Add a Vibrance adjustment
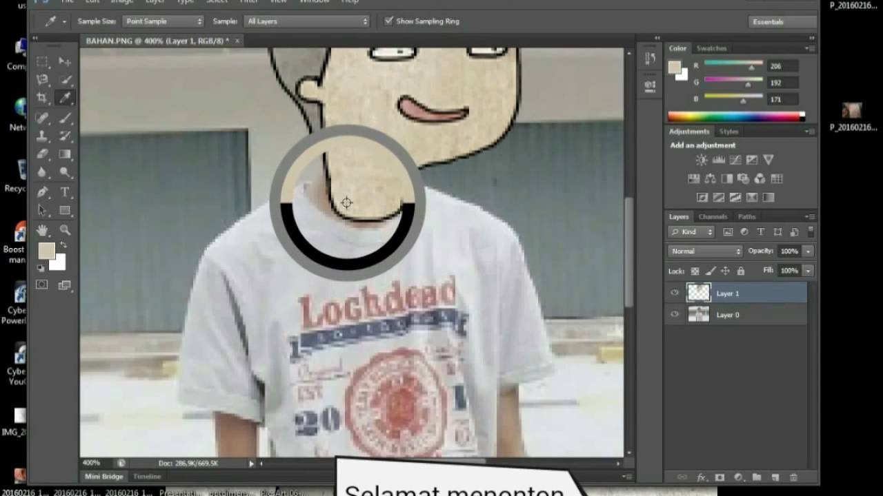 [x=768, y=160]
